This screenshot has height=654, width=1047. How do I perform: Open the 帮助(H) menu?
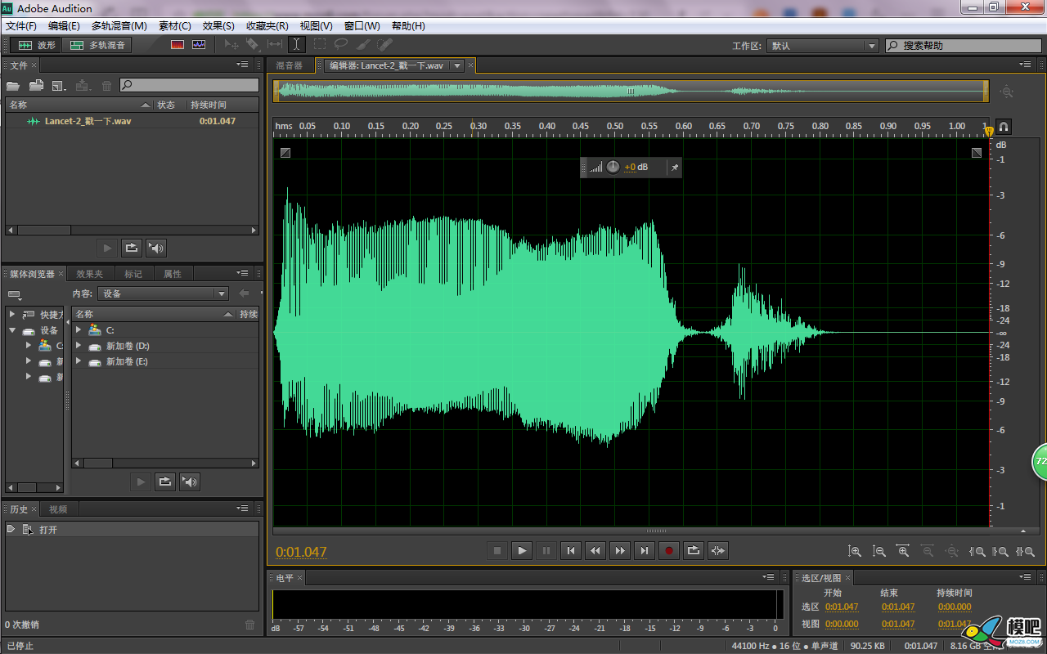(x=408, y=26)
